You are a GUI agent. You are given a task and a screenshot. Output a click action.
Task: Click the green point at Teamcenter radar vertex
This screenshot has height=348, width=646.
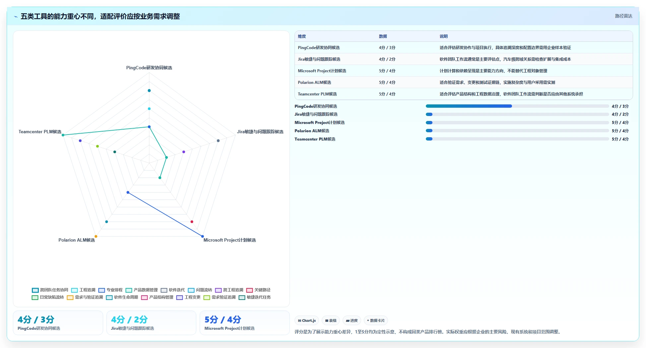click(63, 135)
